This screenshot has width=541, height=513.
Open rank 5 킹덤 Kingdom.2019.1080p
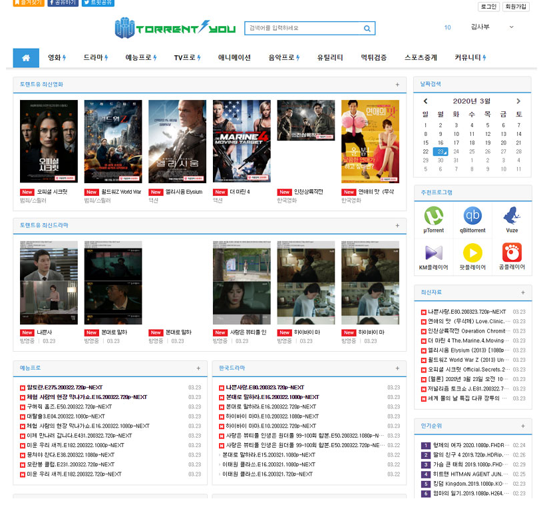pos(471,484)
